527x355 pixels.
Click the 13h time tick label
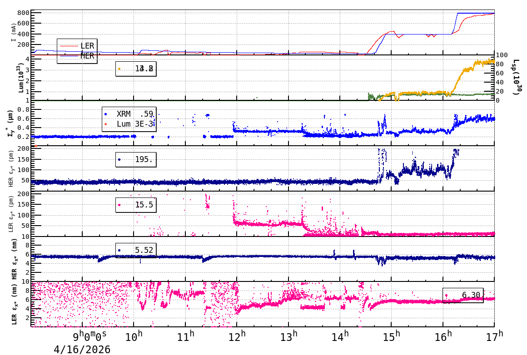pos(288,336)
